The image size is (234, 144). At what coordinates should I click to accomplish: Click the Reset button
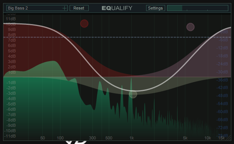pos(79,8)
